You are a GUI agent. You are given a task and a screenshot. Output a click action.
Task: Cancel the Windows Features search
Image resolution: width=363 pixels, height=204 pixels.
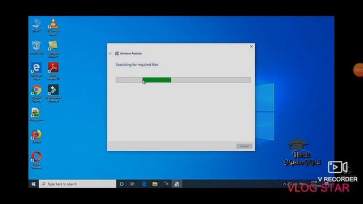pos(244,146)
